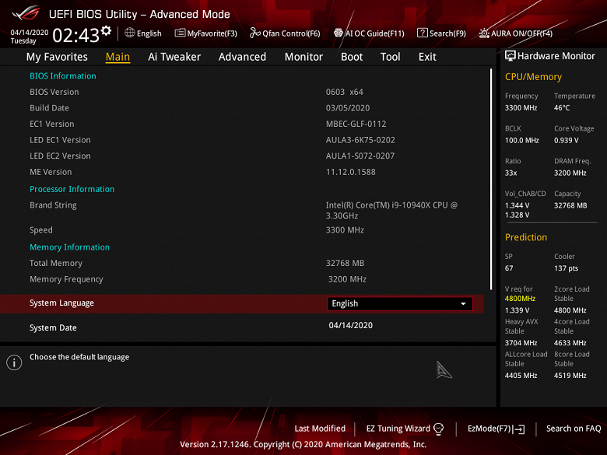The height and width of the screenshot is (455, 607).
Task: Click the globe language icon
Action: pyautogui.click(x=130, y=33)
